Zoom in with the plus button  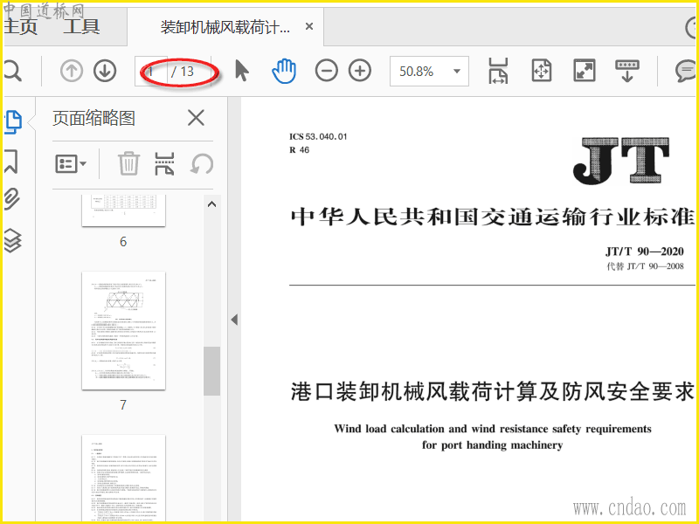tap(360, 71)
